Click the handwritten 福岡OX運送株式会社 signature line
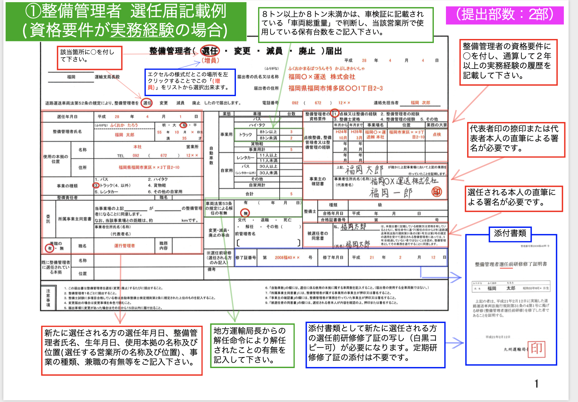The height and width of the screenshot is (402, 578). pyautogui.click(x=405, y=181)
